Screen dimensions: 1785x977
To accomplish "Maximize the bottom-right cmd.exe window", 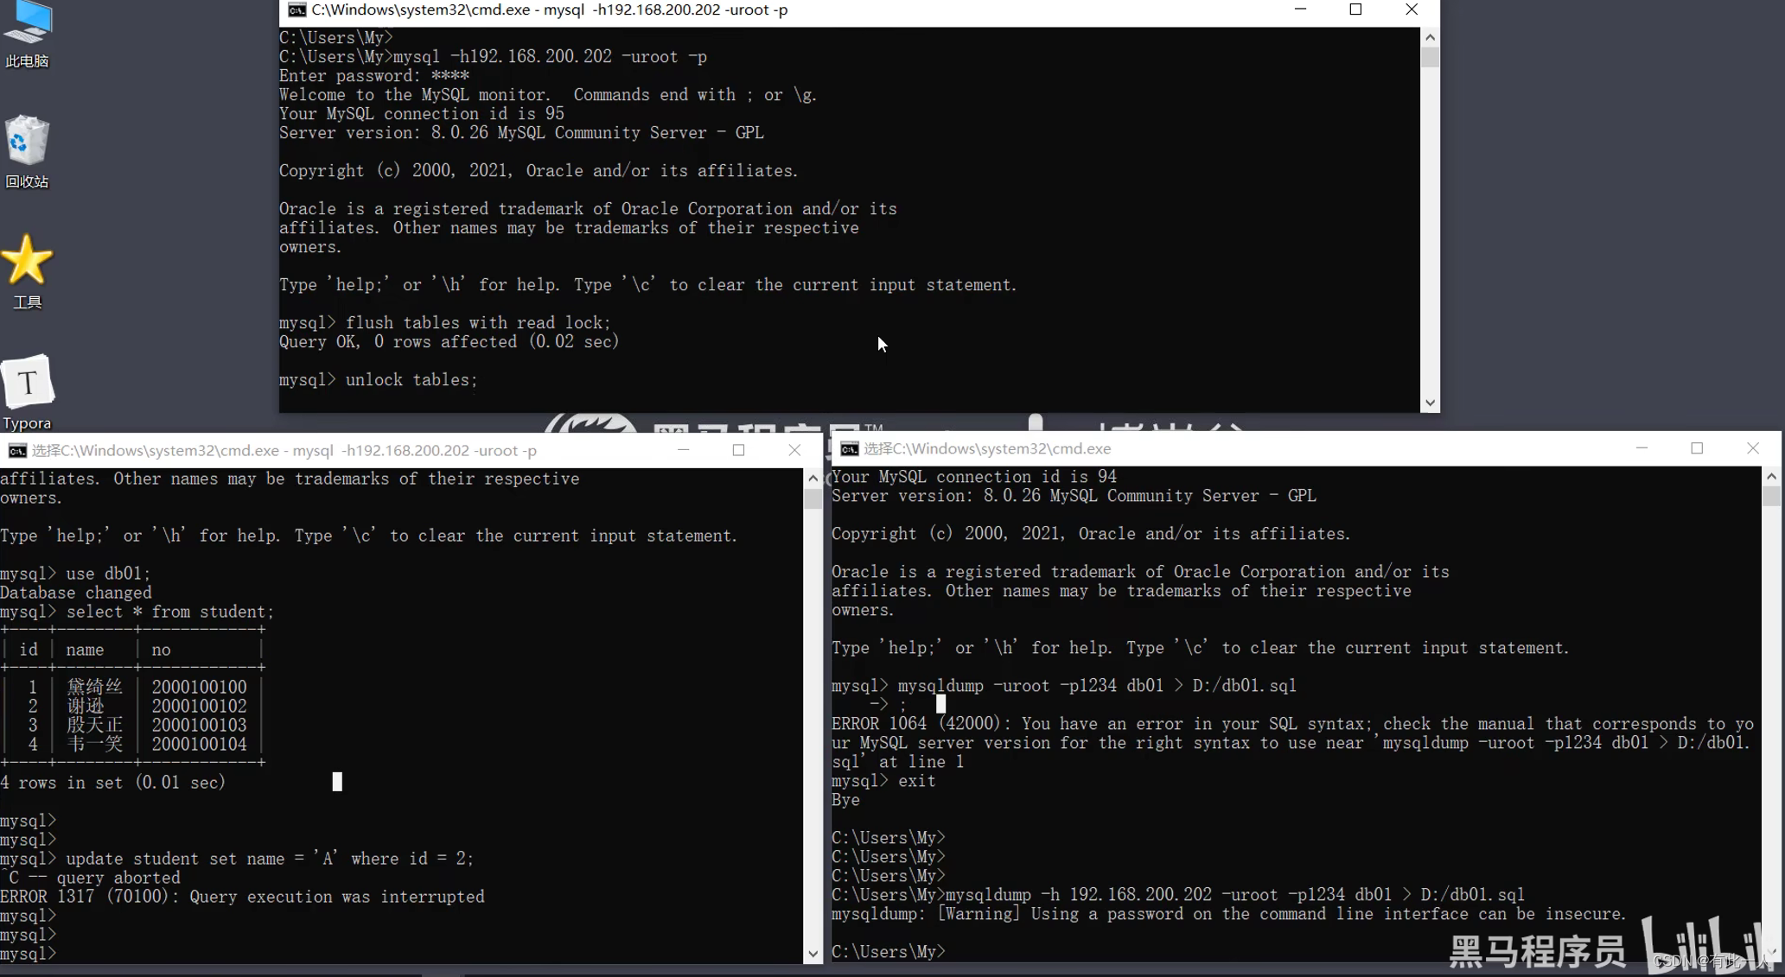I will pyautogui.click(x=1697, y=448).
